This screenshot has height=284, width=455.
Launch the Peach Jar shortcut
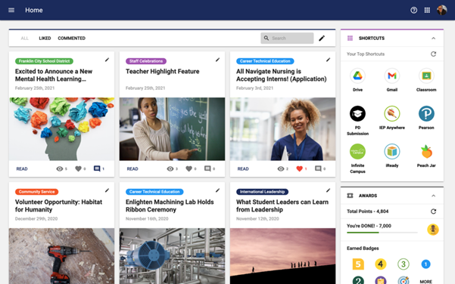tap(426, 151)
